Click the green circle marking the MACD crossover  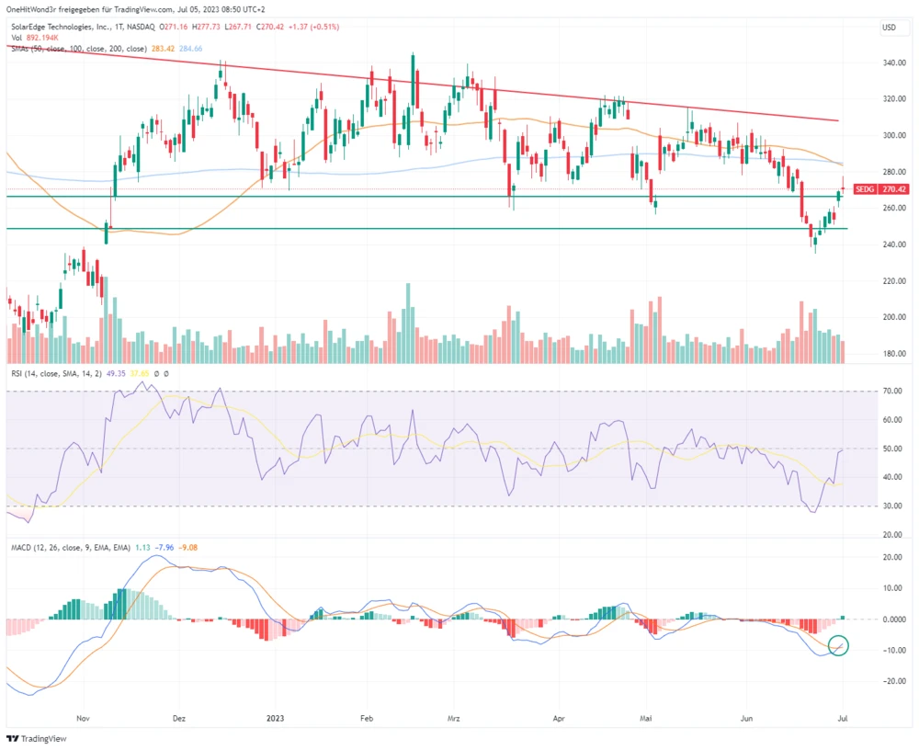tap(837, 645)
